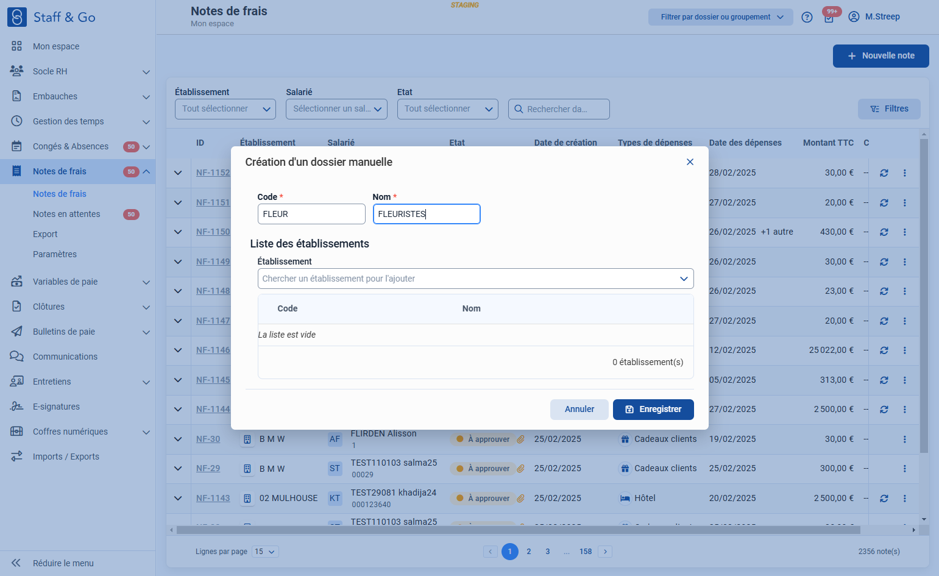This screenshot has width=939, height=576.
Task: Click the Staff & Go logo icon
Action: (x=17, y=17)
